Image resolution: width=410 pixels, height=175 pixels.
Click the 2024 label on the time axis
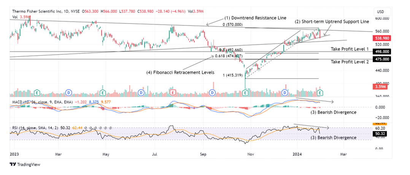297,155
